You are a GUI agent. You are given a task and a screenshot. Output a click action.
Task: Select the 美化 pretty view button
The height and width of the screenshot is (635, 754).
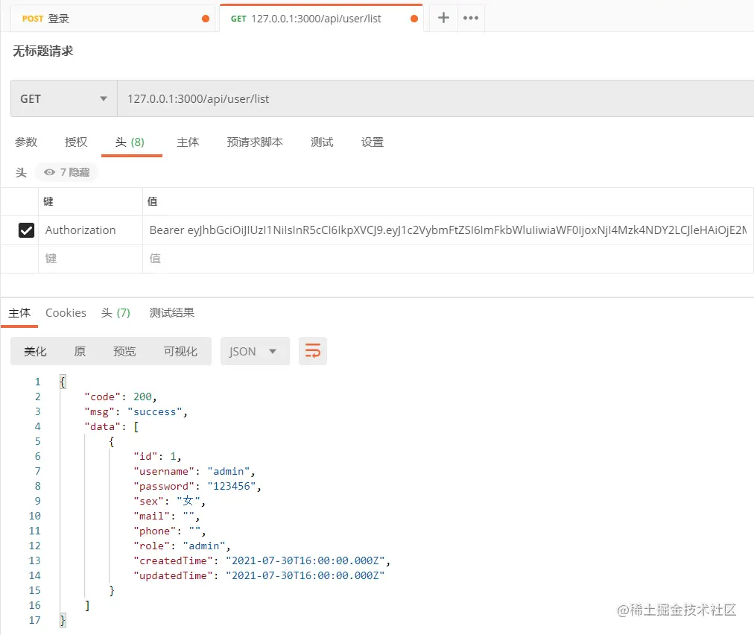[x=35, y=352]
